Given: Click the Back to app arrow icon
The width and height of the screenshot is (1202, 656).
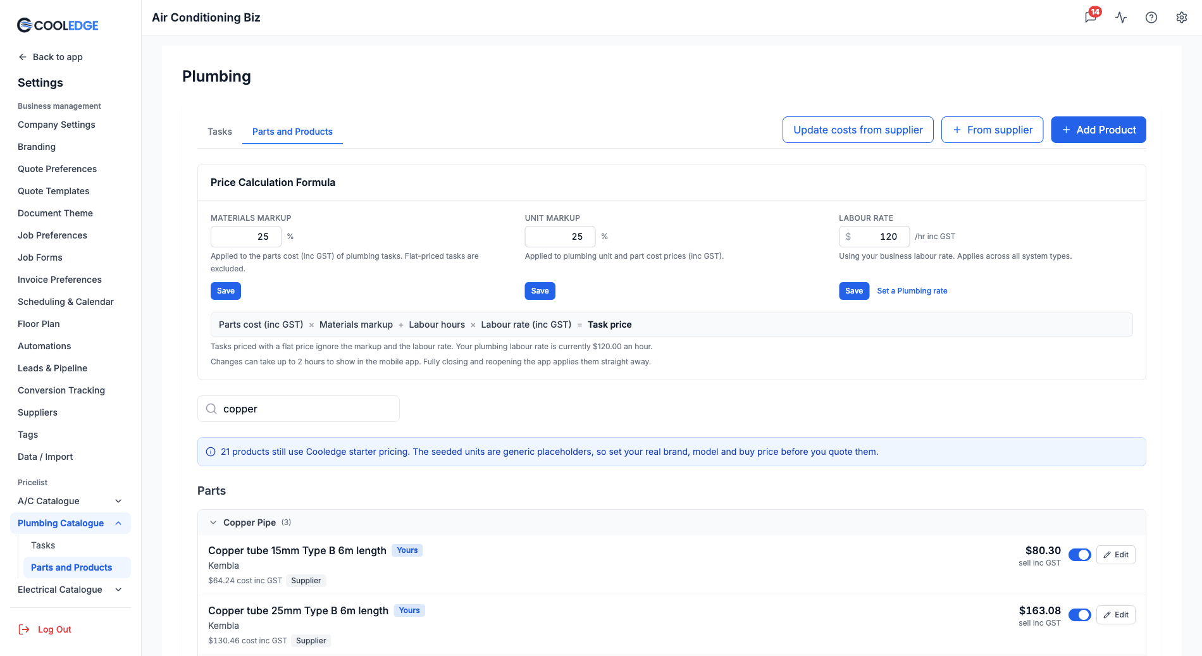Looking at the screenshot, I should coord(23,57).
